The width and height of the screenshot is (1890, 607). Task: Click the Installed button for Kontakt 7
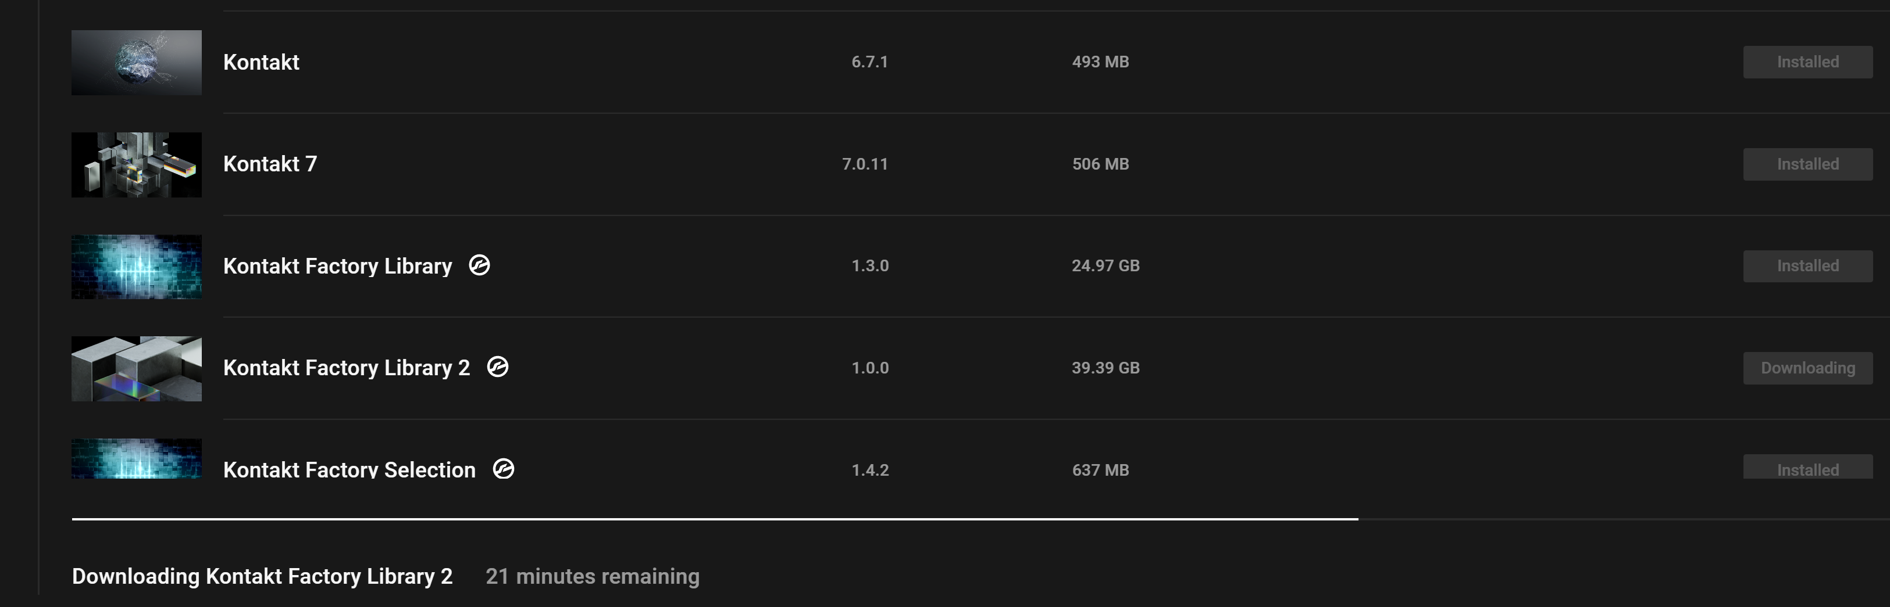coord(1807,164)
